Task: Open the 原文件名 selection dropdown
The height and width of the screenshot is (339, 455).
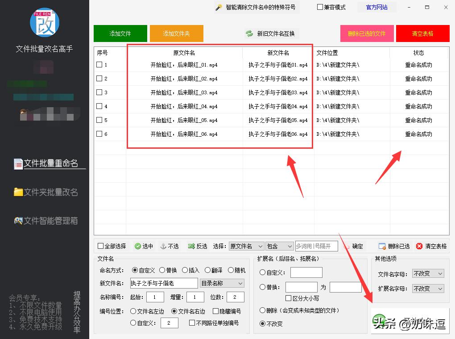Action: (x=246, y=246)
